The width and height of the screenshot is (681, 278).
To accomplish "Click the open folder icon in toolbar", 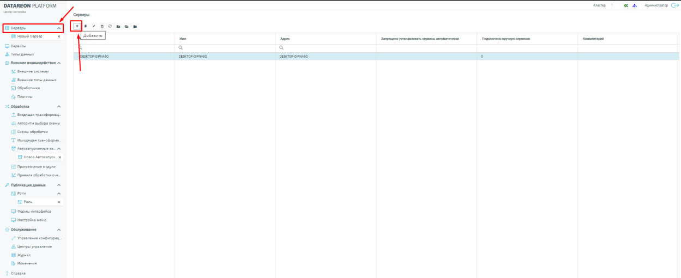I will click(126, 26).
